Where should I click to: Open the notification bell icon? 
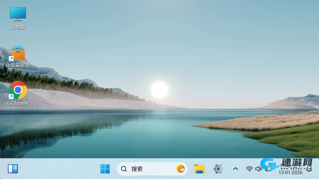[309, 169]
